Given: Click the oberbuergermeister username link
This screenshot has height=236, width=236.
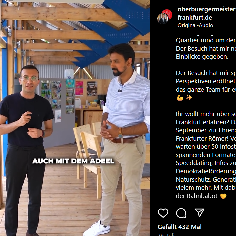Looking at the screenshot, I should coord(207,9).
